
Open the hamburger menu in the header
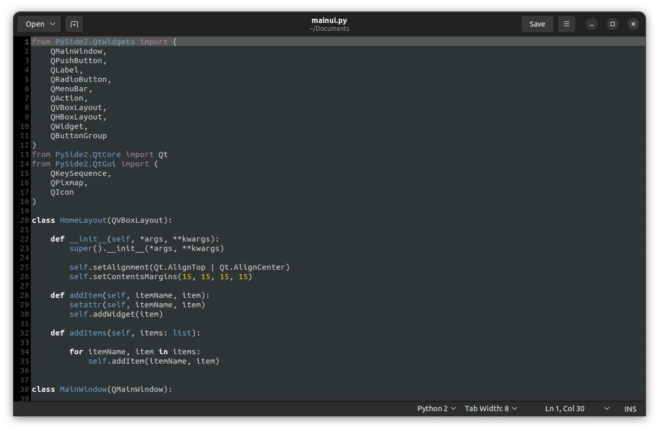[x=566, y=24]
